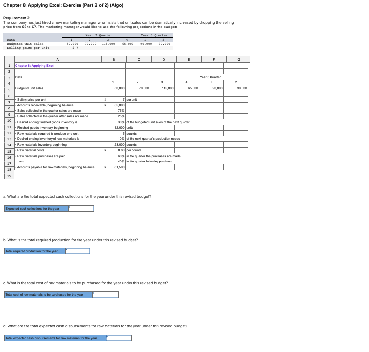Select column A header
369x352 pixels.
pos(58,59)
